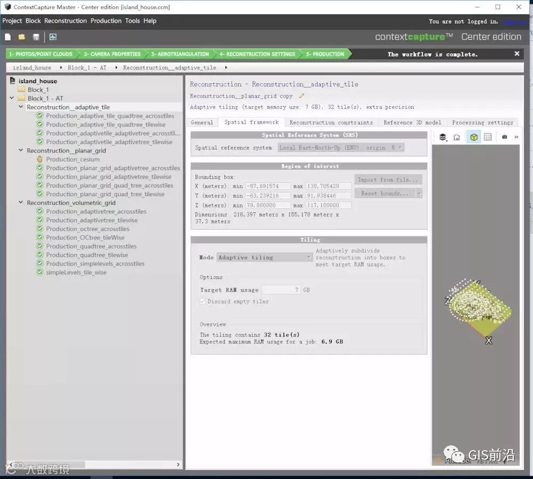
Task: Open the tiling Mode dropdown
Action: (x=264, y=258)
